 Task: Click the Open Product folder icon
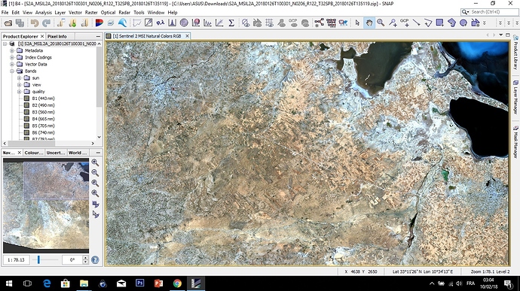(8, 23)
